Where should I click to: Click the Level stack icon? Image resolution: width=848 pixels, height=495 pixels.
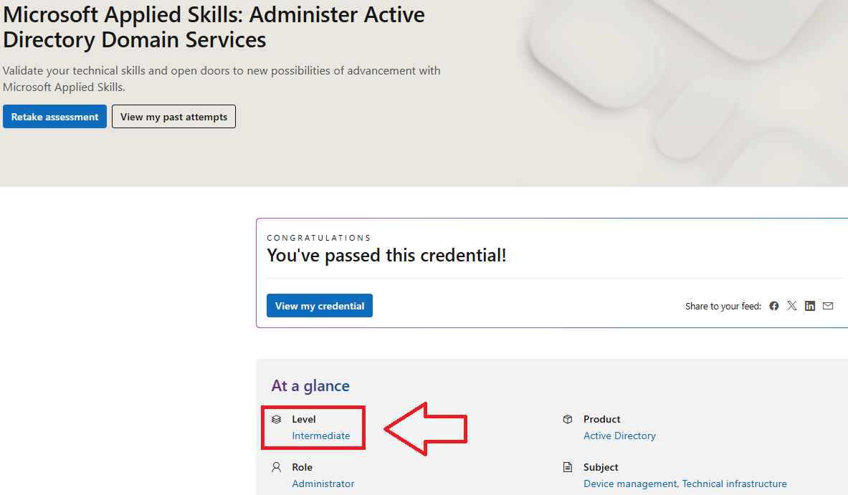pyautogui.click(x=277, y=419)
